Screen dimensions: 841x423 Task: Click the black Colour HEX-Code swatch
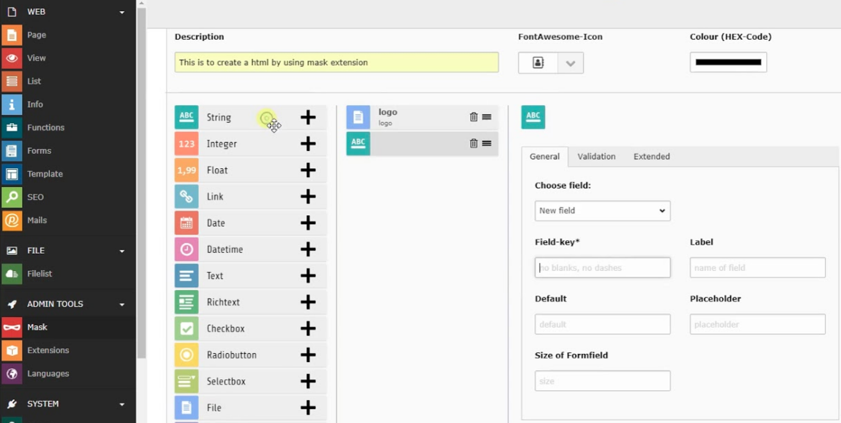(728, 63)
